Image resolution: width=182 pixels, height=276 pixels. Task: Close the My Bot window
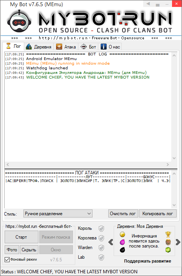point(177,4)
